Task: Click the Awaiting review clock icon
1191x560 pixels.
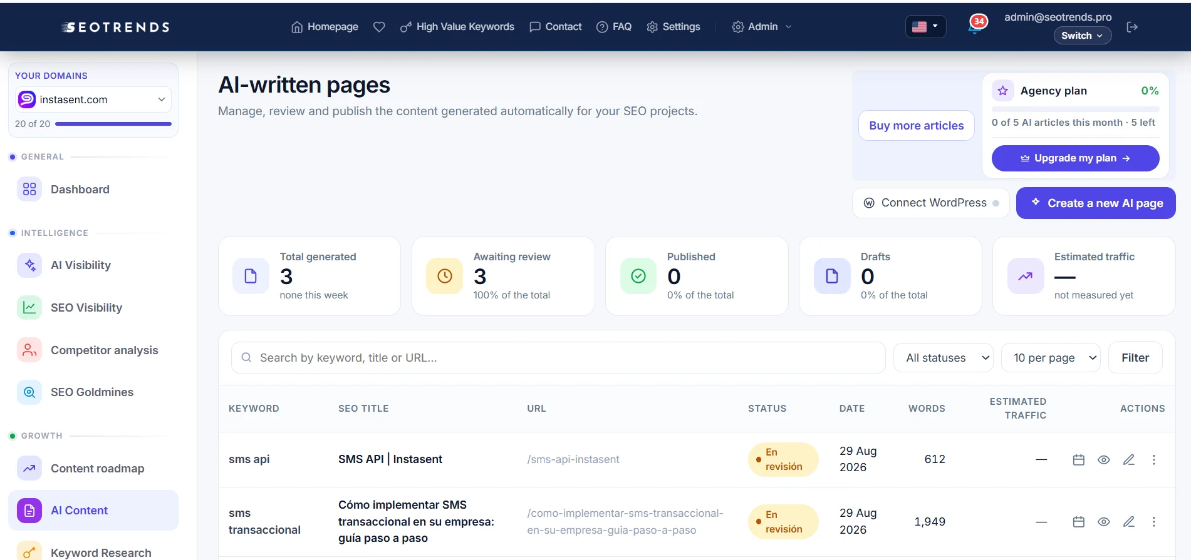Action: (444, 276)
